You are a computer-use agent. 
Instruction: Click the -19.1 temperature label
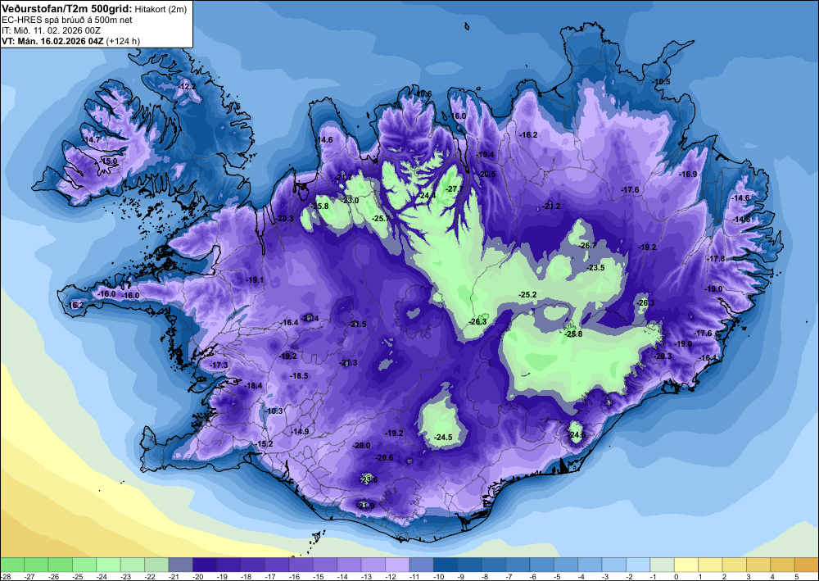(255, 280)
